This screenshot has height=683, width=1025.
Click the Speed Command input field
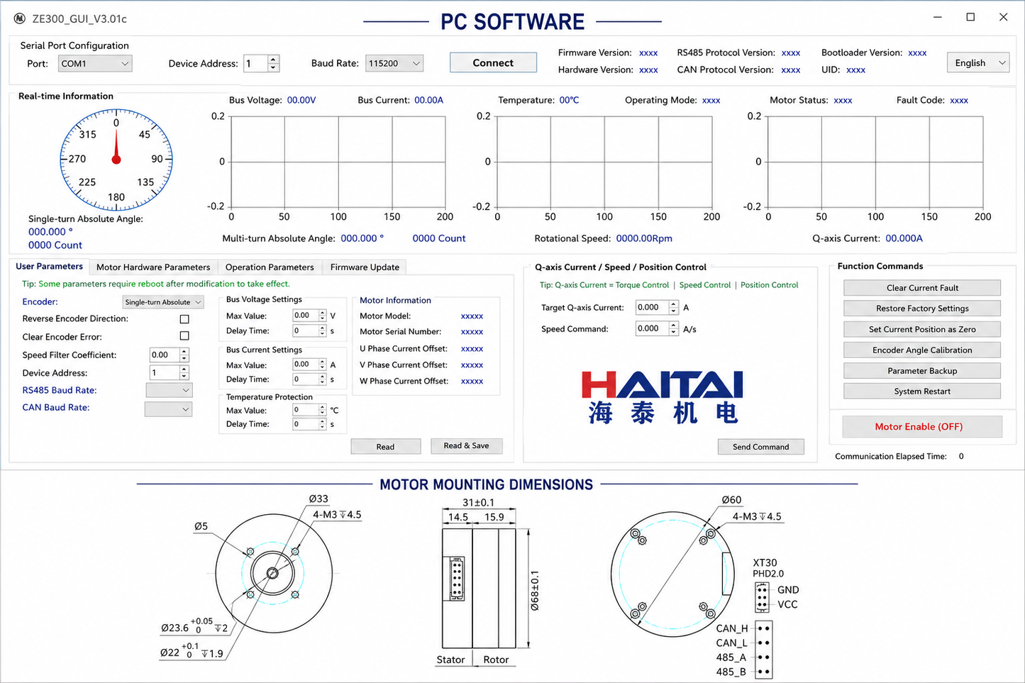pos(652,328)
